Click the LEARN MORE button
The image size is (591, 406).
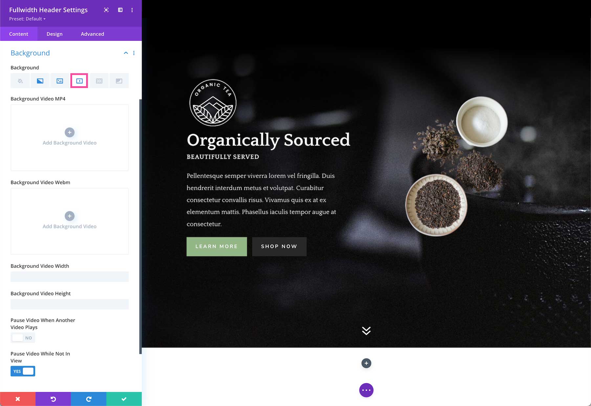[x=217, y=247]
